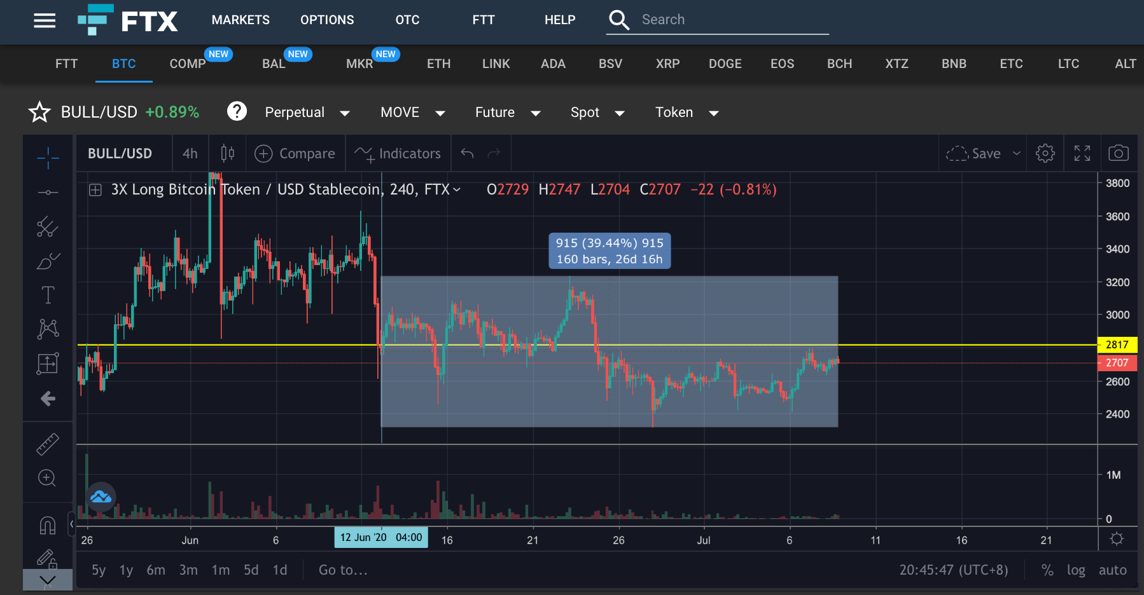The image size is (1144, 595).
Task: Switch to the BTC coin tab
Action: coord(124,64)
